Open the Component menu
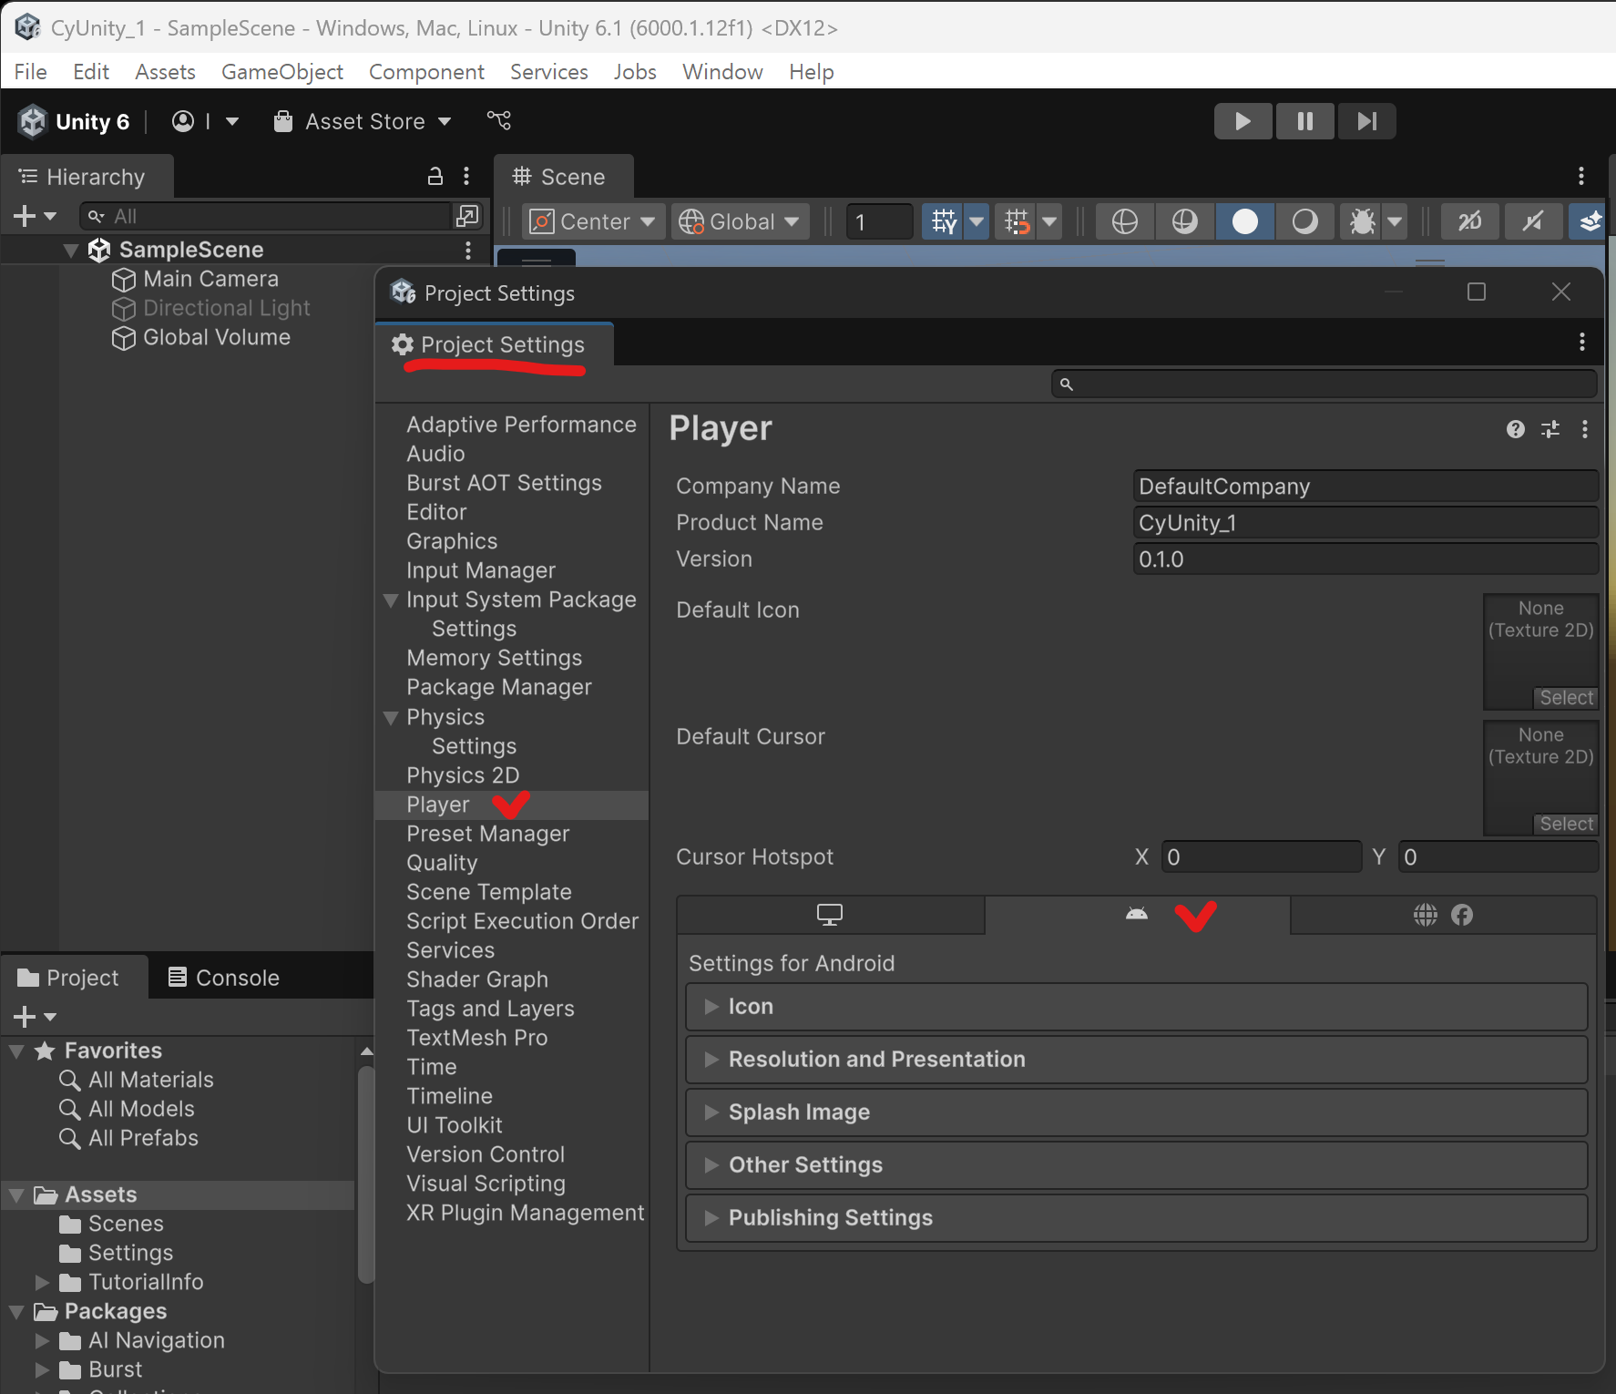This screenshot has height=1394, width=1616. (x=426, y=71)
